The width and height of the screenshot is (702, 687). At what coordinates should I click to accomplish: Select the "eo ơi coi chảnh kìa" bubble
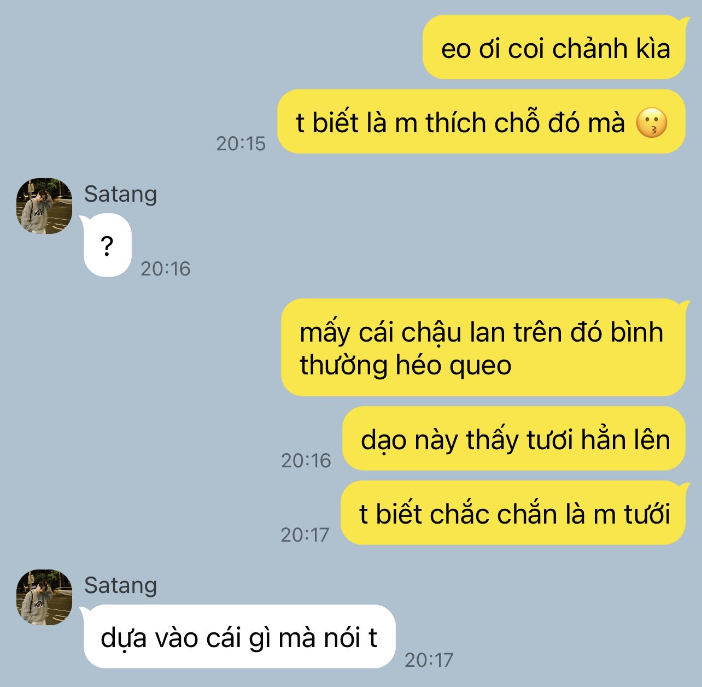554,48
